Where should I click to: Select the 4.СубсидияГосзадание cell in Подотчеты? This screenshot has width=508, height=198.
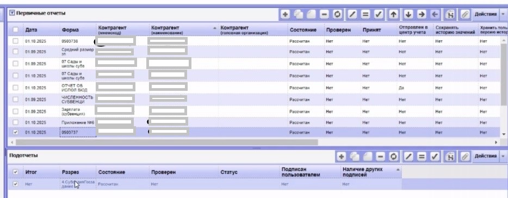point(78,184)
